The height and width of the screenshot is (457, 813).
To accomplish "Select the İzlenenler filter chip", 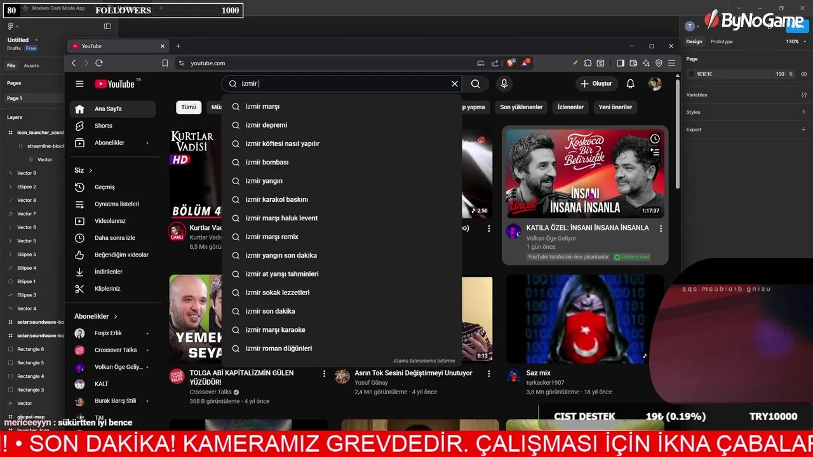I will (570, 107).
